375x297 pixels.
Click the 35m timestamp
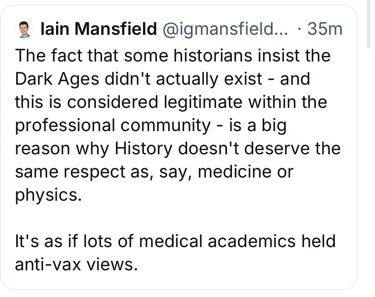coord(325,29)
